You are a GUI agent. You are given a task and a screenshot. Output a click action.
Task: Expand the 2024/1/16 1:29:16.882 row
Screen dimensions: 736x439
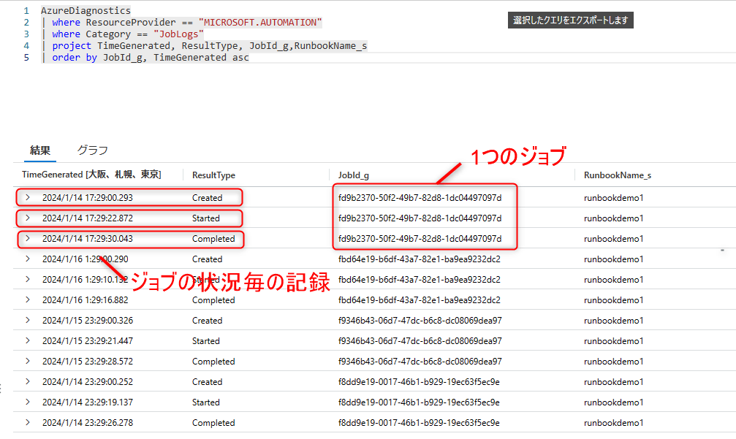[x=28, y=299]
